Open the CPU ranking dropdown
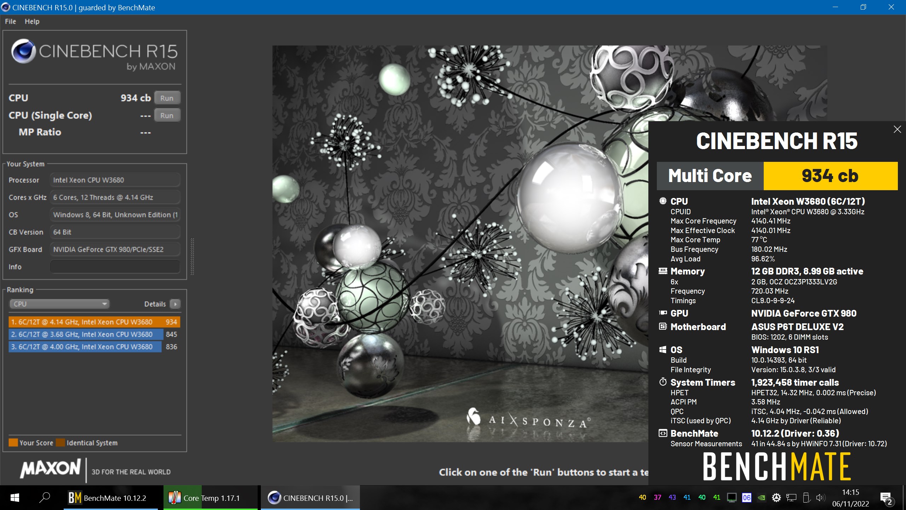 (59, 304)
